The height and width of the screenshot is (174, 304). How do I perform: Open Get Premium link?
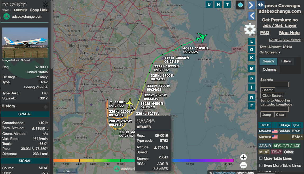point(280,23)
